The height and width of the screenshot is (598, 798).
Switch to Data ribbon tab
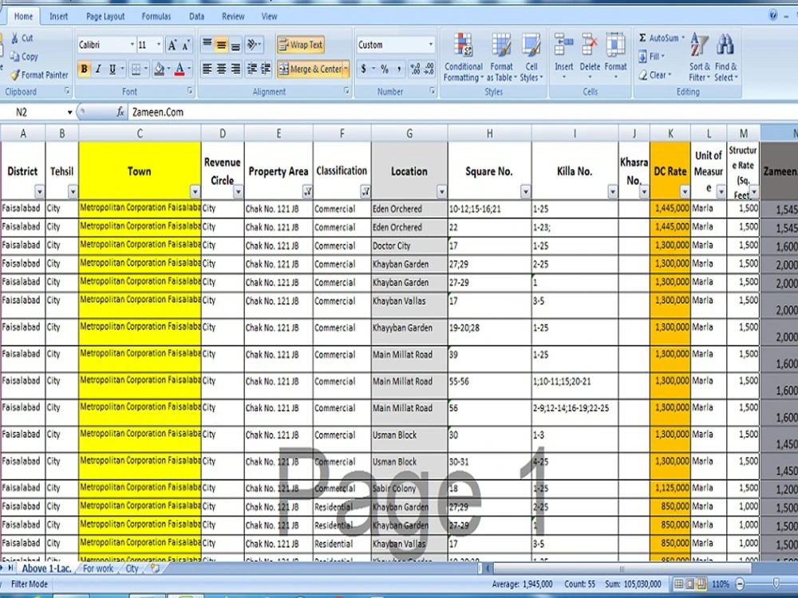coord(196,16)
